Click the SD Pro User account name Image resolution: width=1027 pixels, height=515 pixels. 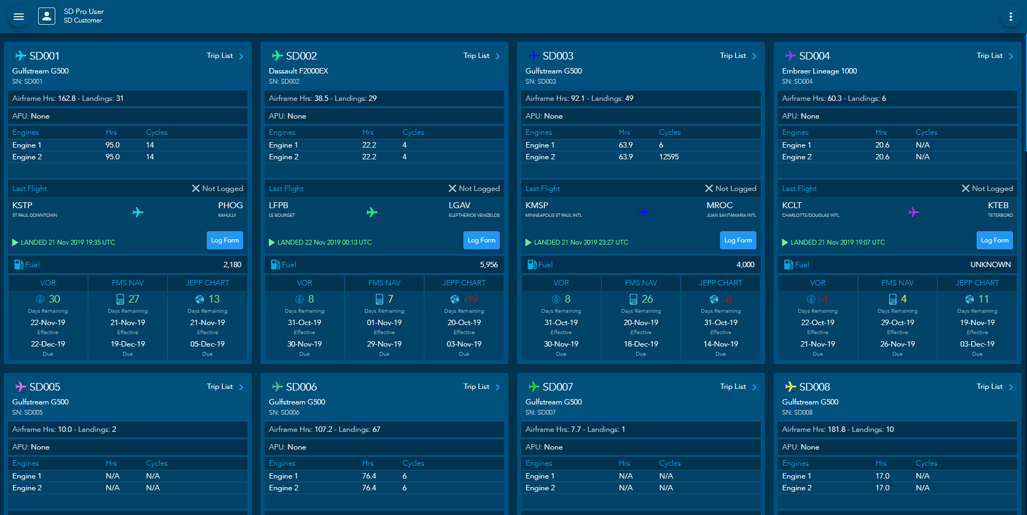click(84, 11)
